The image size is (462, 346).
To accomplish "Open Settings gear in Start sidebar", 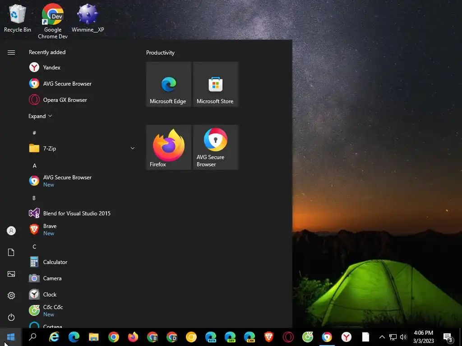I will click(x=11, y=296).
